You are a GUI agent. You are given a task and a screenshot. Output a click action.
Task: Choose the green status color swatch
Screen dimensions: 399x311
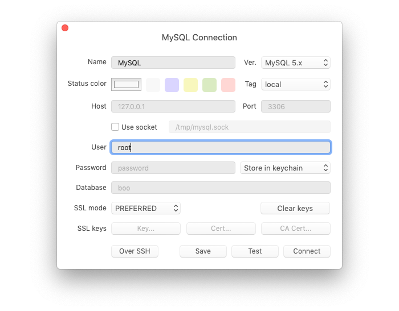pos(209,85)
